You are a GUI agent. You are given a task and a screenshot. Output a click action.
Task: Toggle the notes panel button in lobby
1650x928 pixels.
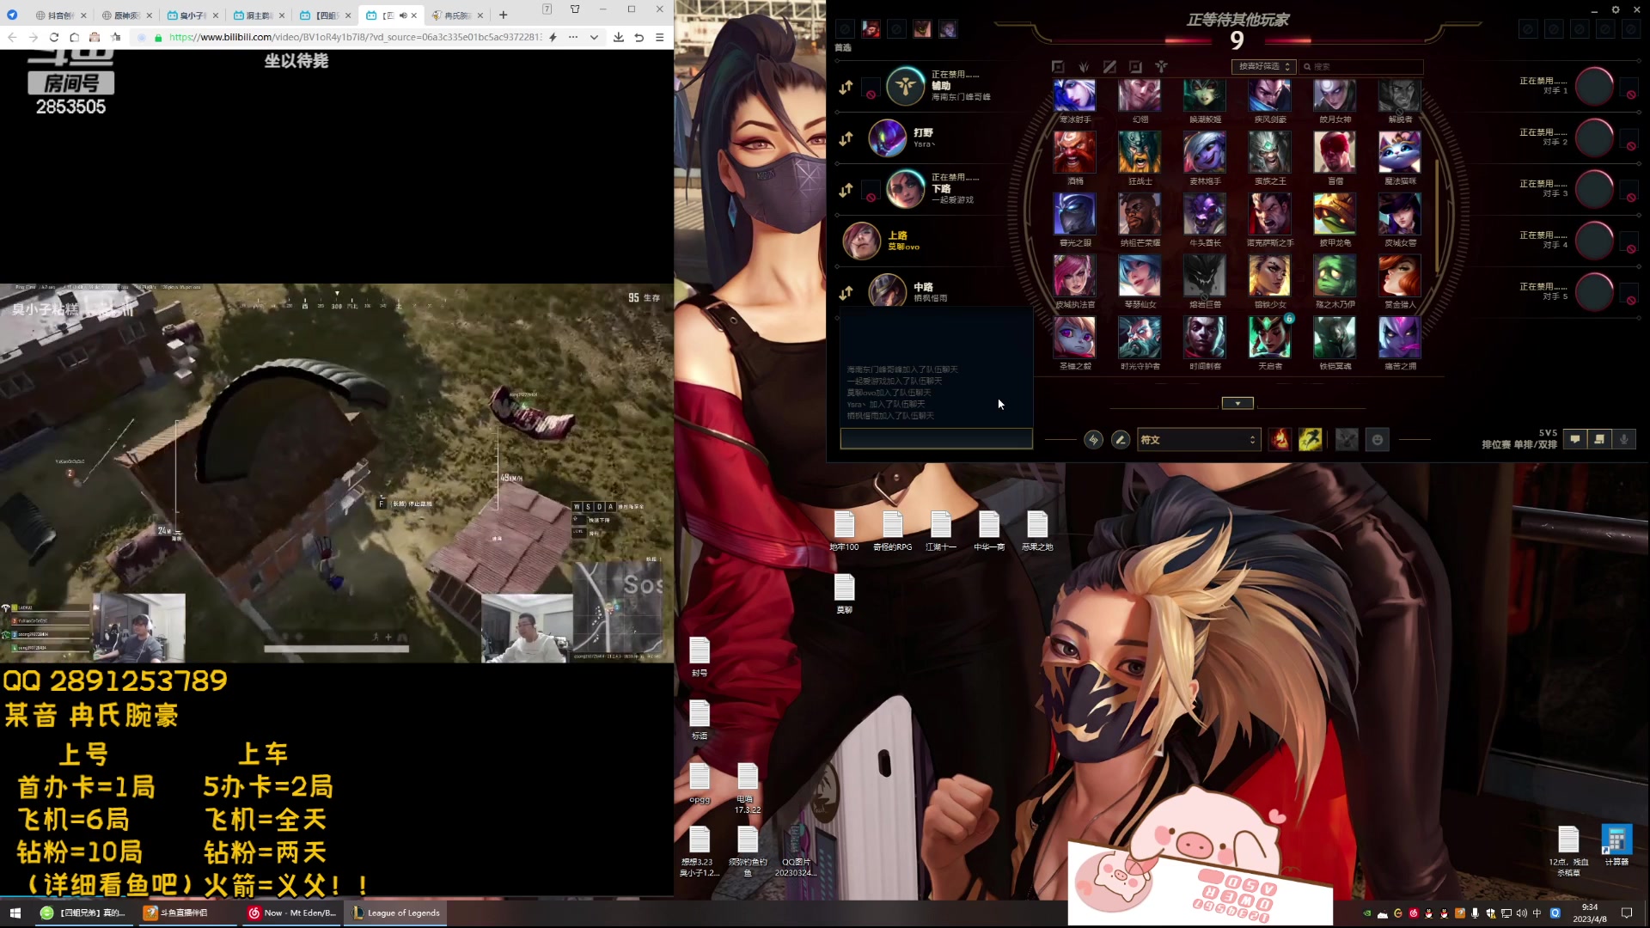pos(1599,439)
